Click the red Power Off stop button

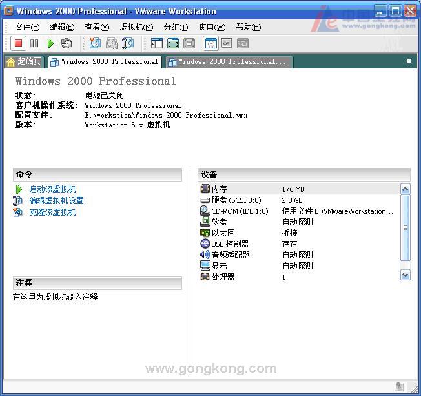(18, 43)
